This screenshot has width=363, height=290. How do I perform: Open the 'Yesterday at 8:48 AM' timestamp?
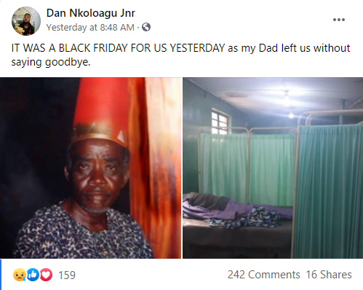tap(90, 28)
